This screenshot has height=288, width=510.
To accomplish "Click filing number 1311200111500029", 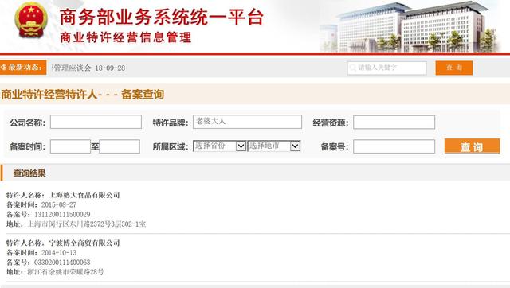I will pyautogui.click(x=62, y=215).
